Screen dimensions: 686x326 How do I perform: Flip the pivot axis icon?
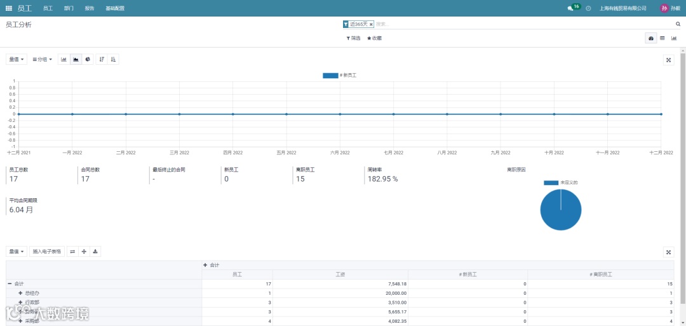tap(72, 252)
